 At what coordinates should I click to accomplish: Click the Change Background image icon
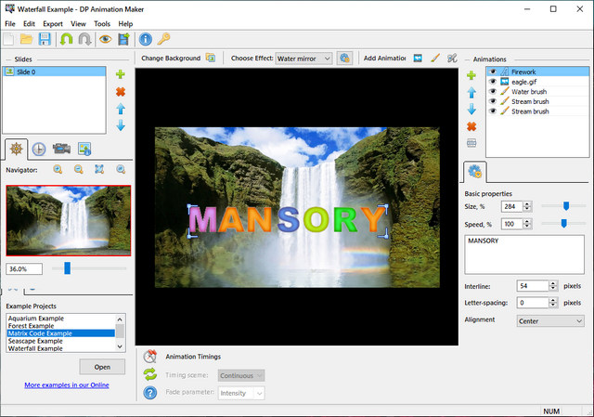tap(211, 58)
